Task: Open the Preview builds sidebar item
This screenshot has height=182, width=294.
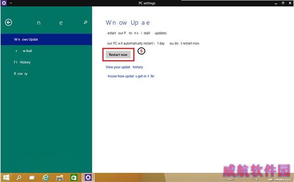Action: click(x=46, y=51)
